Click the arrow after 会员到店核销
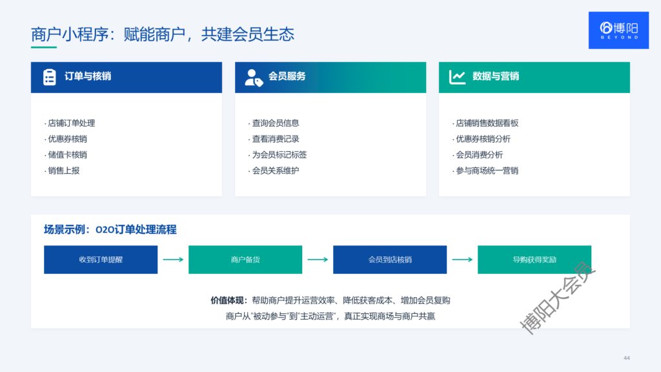The height and width of the screenshot is (372, 661). 462,260
